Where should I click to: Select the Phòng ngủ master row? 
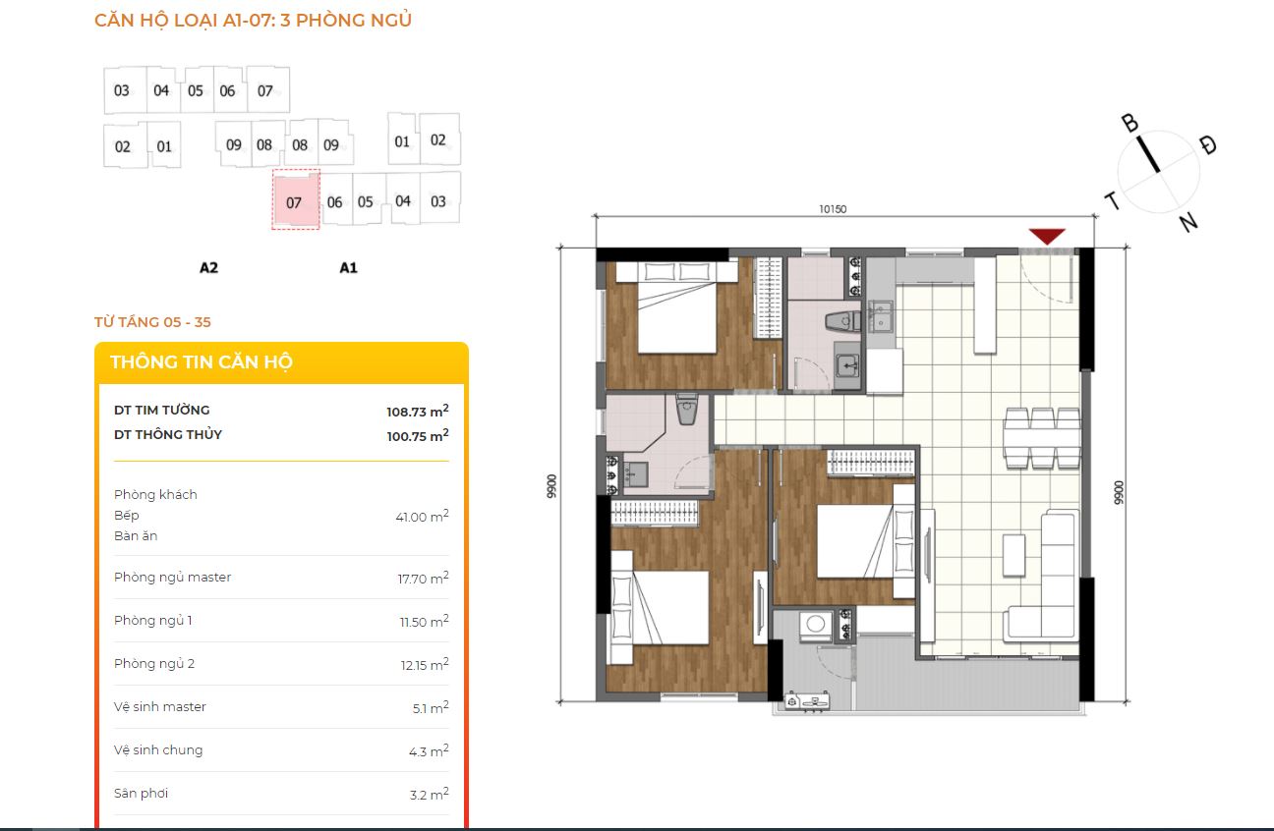281,578
